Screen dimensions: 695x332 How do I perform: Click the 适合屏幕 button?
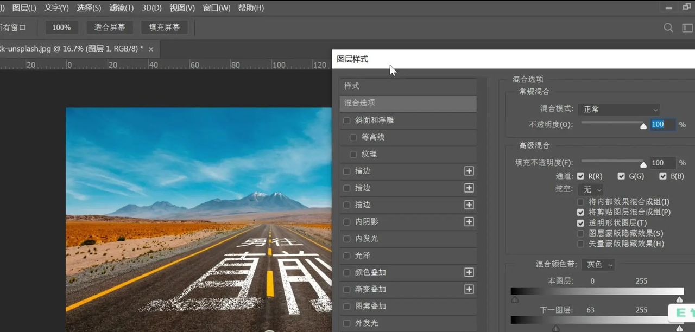[x=110, y=28]
